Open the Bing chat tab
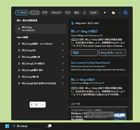This screenshot has height=130, width=140. pyautogui.click(x=22, y=13)
